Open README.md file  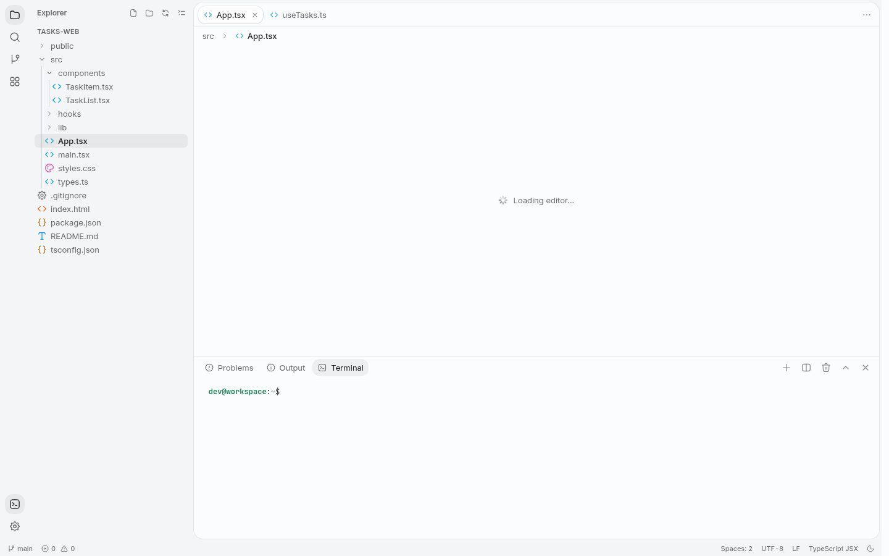click(x=111, y=236)
